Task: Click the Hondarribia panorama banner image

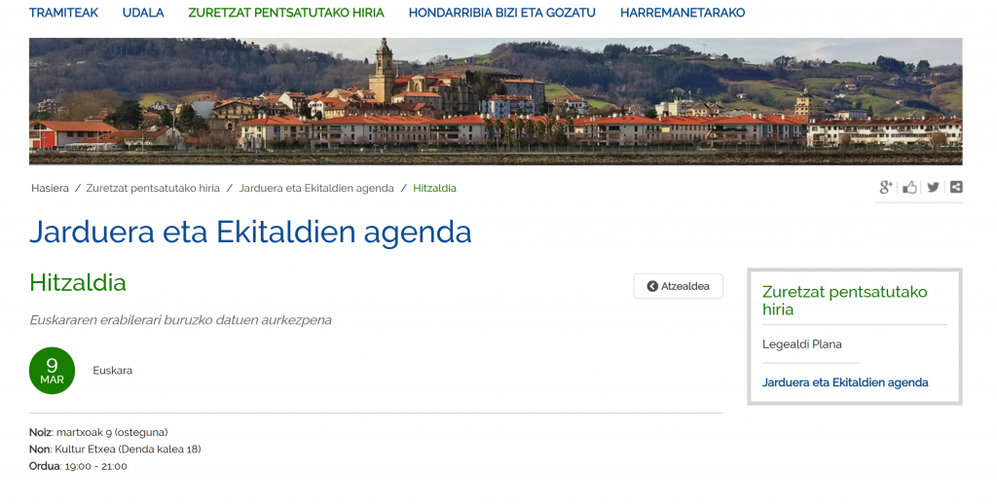Action: coord(496,101)
